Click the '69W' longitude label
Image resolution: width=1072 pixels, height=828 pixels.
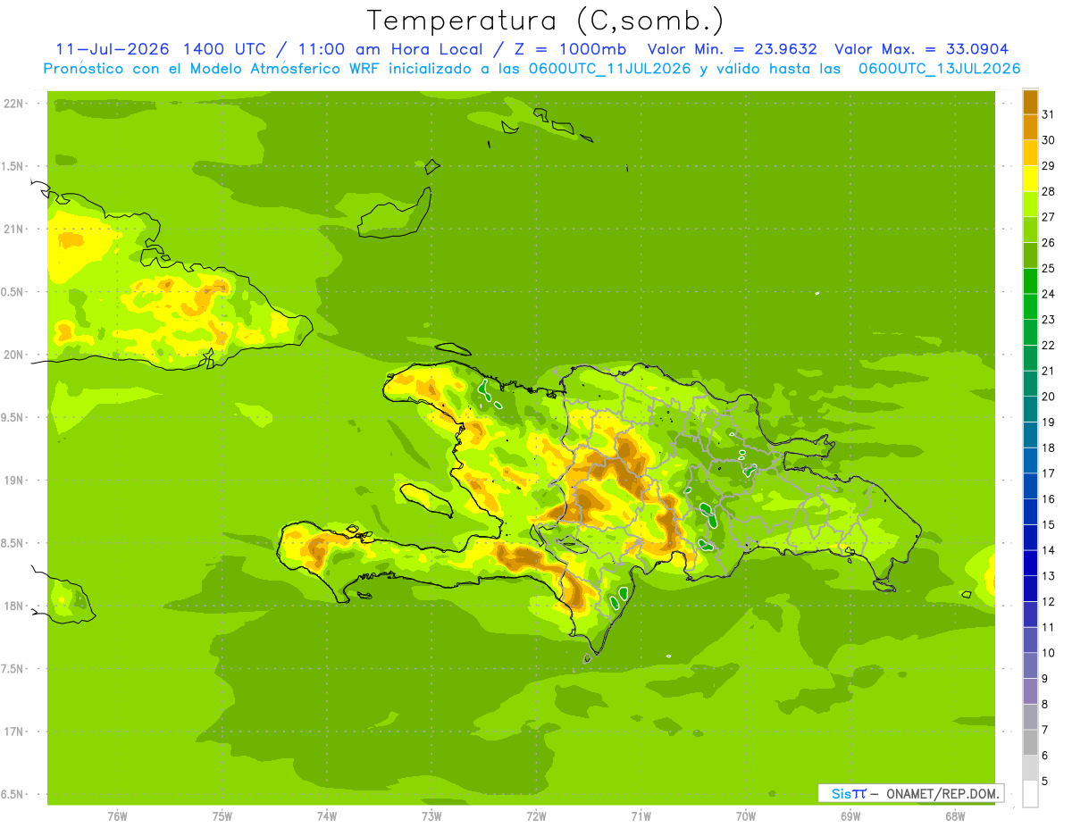pos(850,816)
